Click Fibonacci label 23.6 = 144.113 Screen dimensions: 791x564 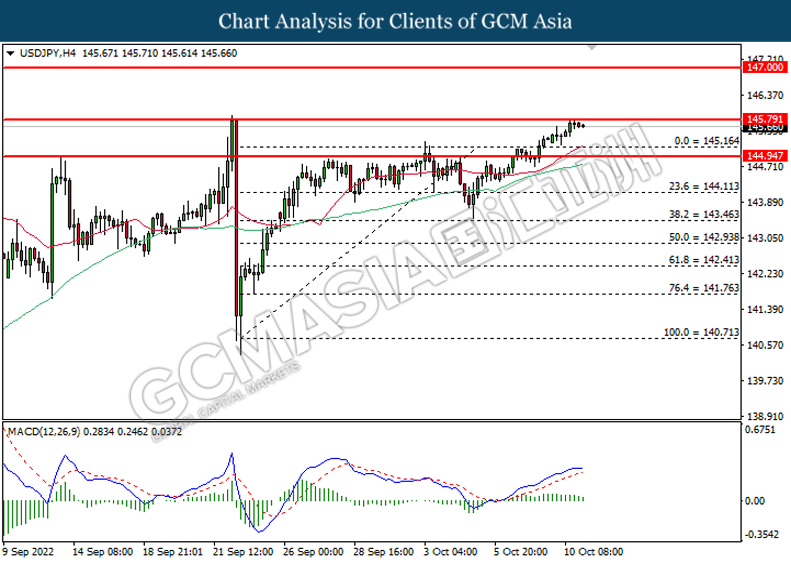pyautogui.click(x=704, y=186)
